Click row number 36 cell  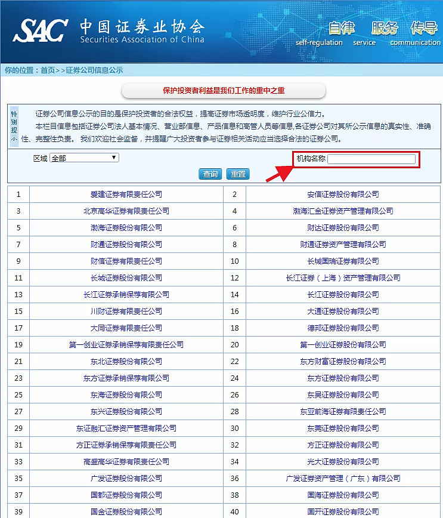click(x=235, y=479)
